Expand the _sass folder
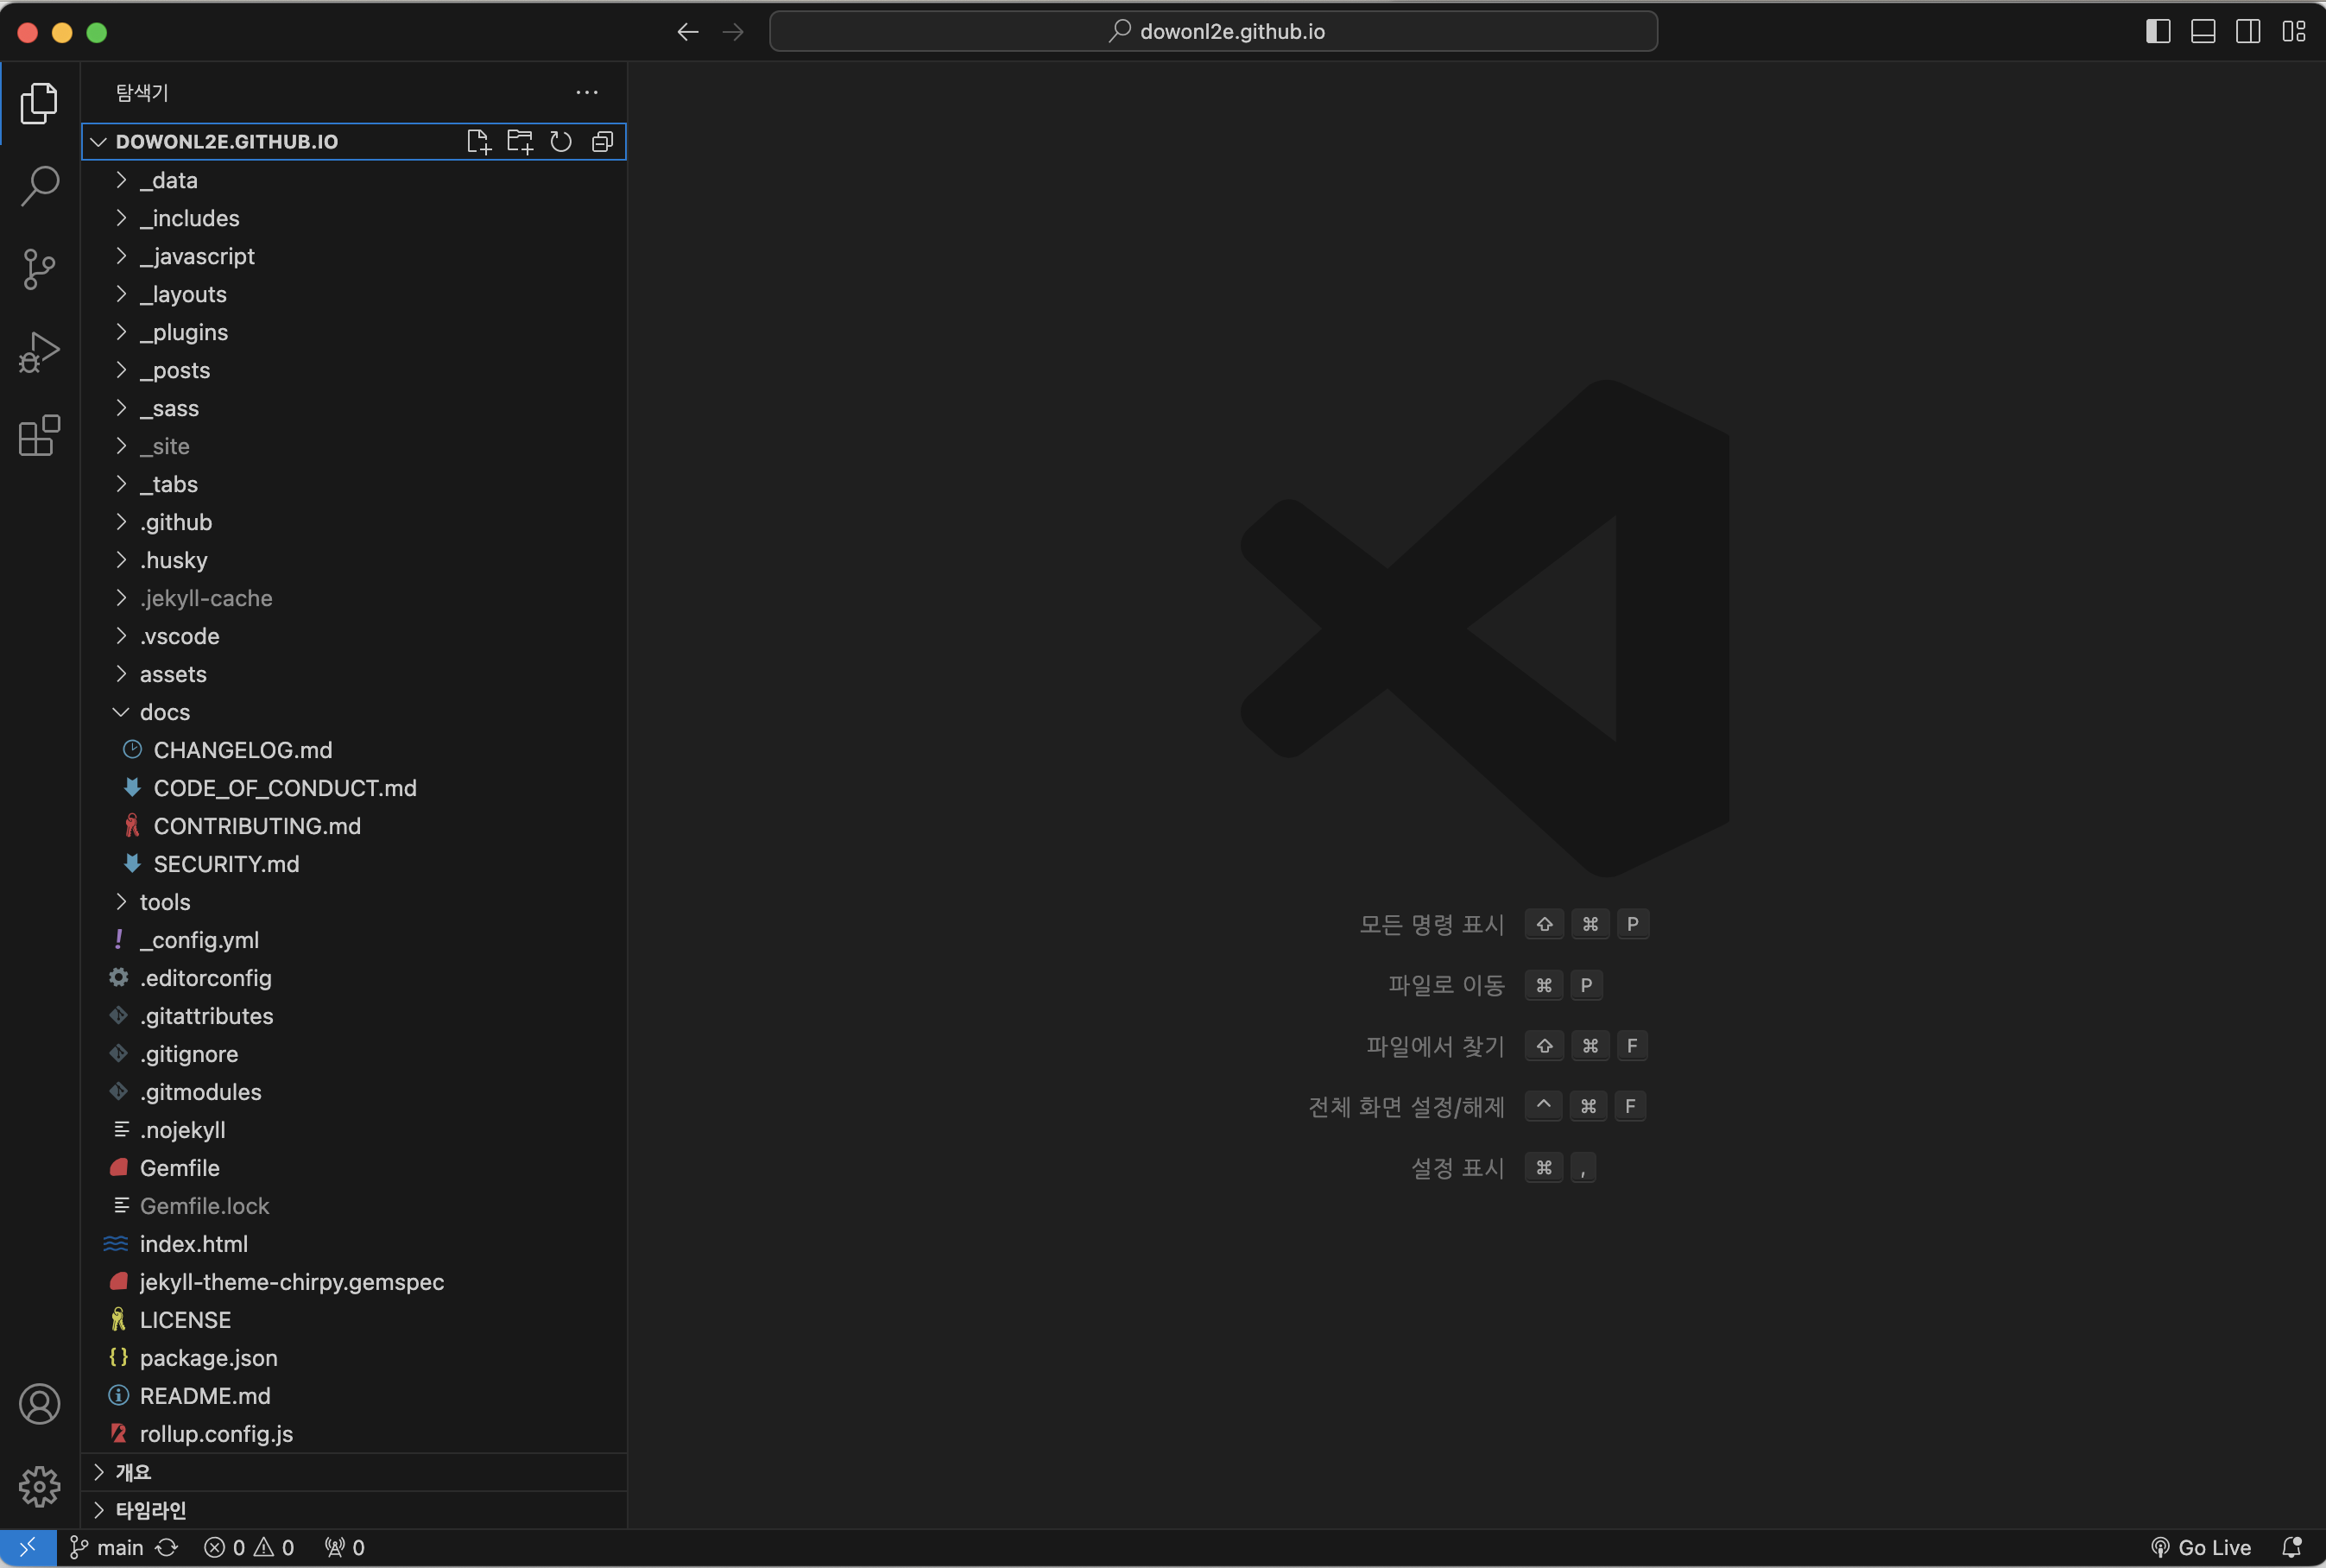 pyautogui.click(x=354, y=409)
